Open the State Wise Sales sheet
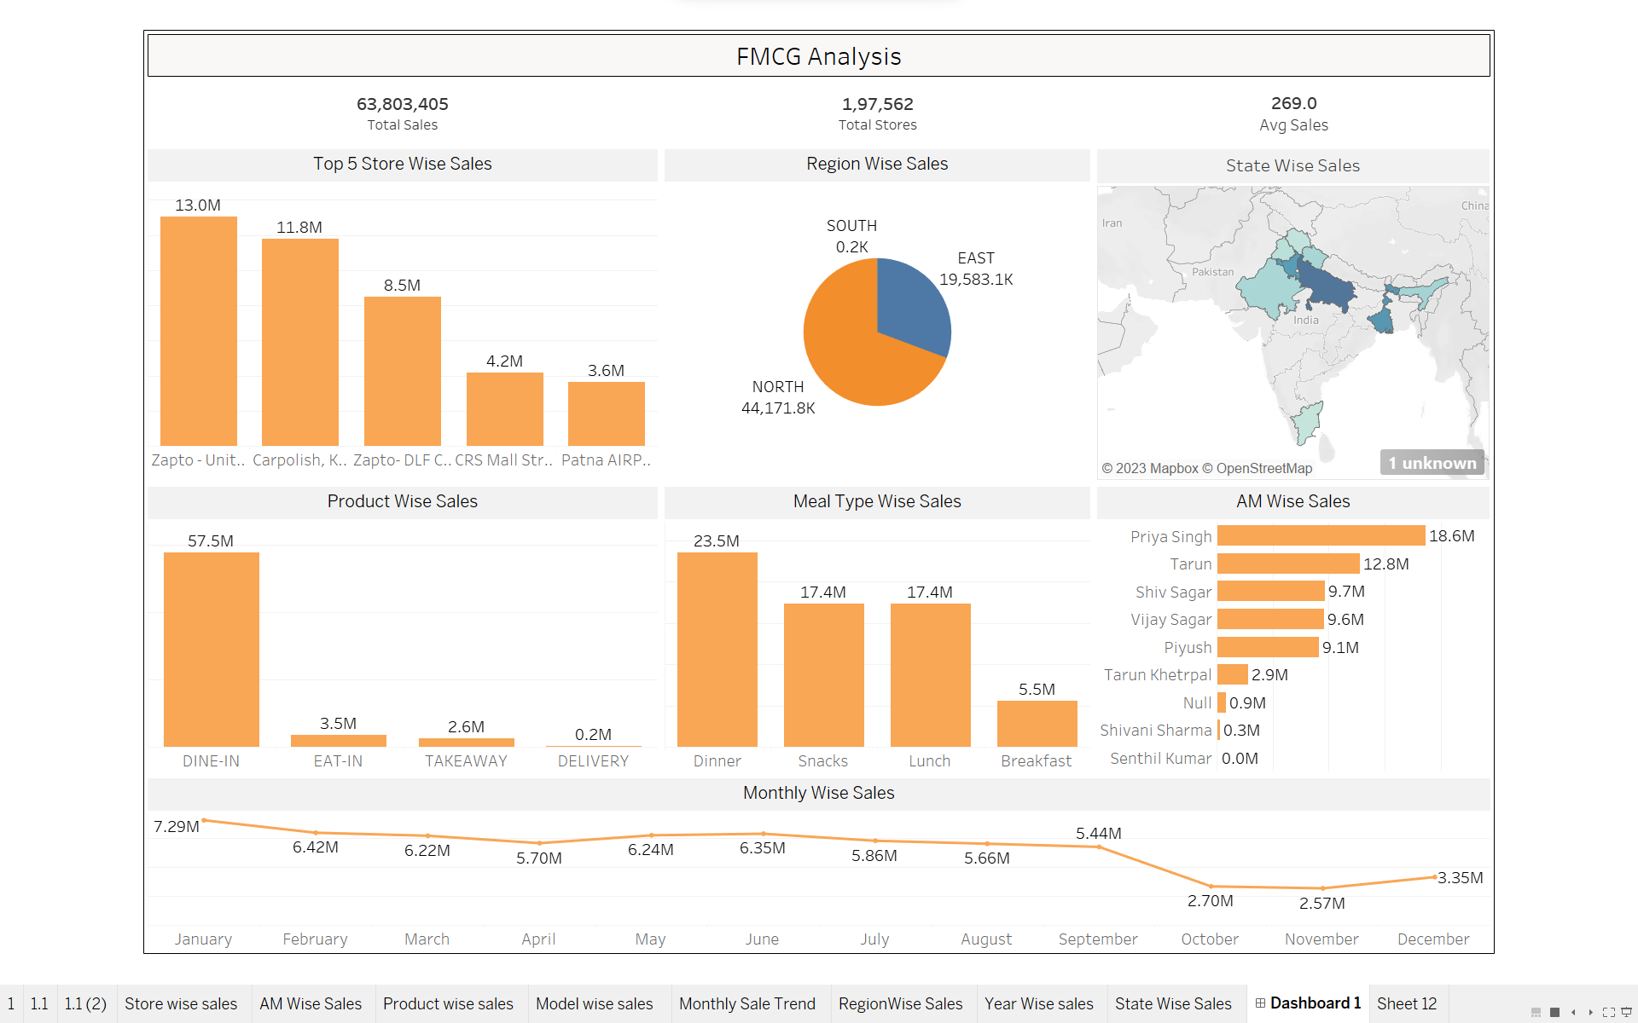1638x1023 pixels. [1173, 1003]
